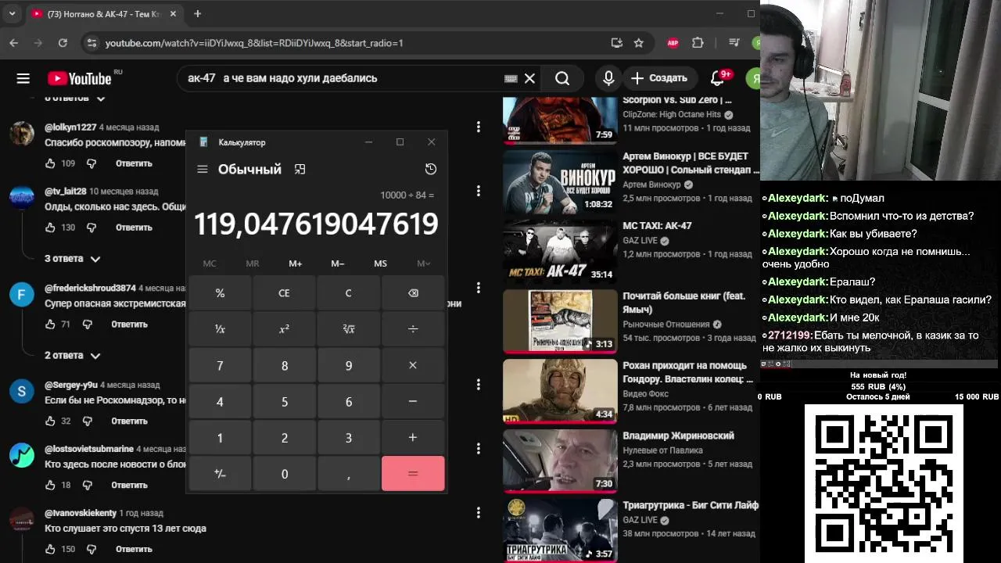Screen dimensions: 1001x563
Task: Click the Calculator divide key
Action: click(413, 329)
